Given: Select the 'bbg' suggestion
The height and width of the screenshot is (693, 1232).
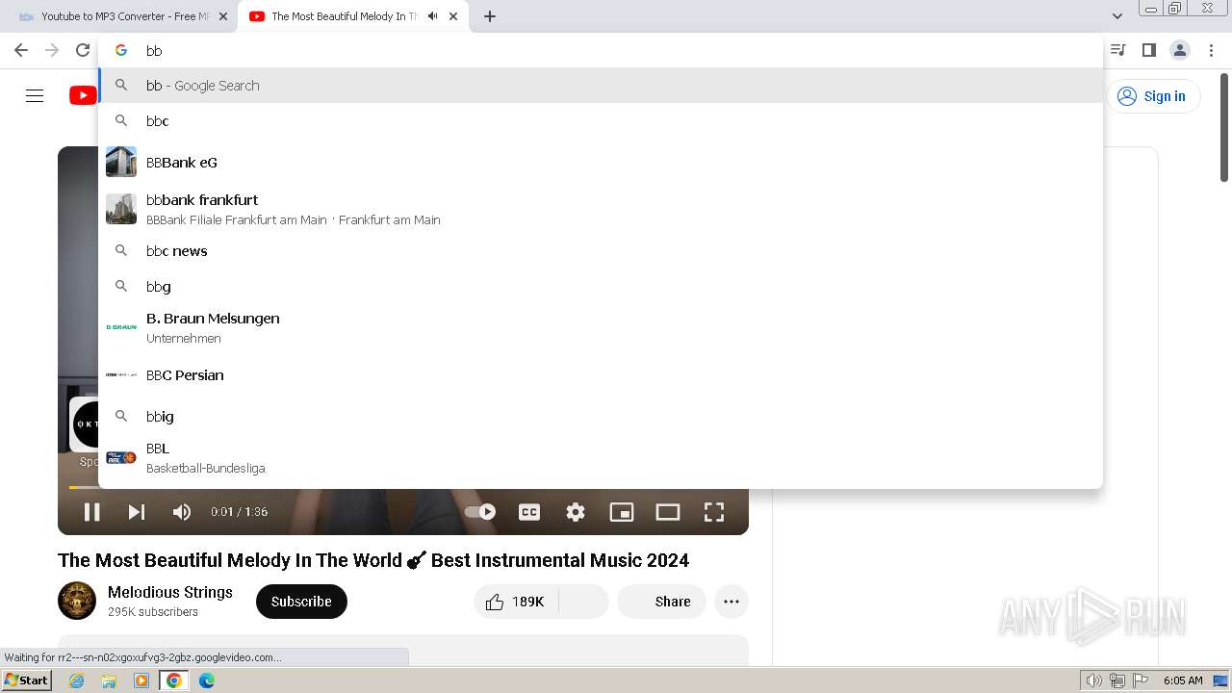Looking at the screenshot, I should point(601,287).
